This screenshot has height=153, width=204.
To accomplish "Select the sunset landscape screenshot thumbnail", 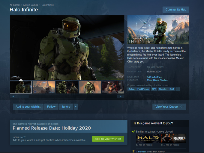I will pos(44,87).
